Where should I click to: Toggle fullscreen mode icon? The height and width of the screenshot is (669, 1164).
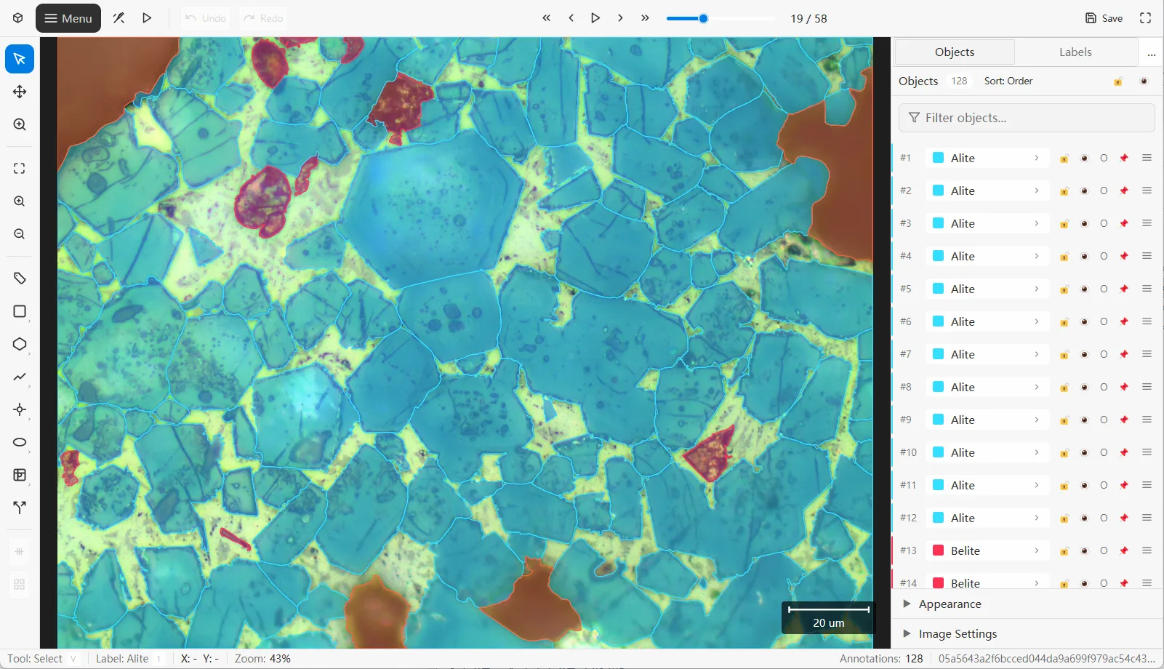(1145, 18)
